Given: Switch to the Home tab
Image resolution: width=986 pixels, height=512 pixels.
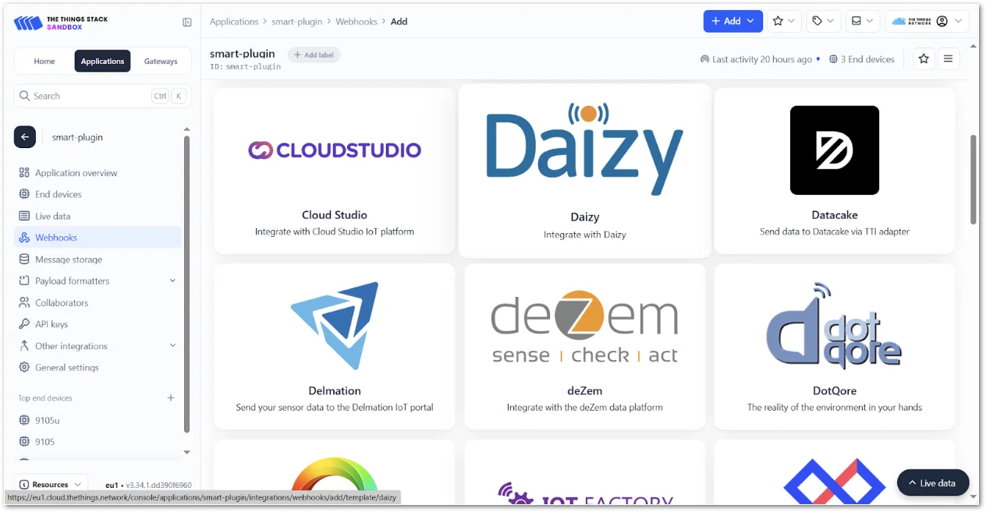Looking at the screenshot, I should tap(44, 61).
